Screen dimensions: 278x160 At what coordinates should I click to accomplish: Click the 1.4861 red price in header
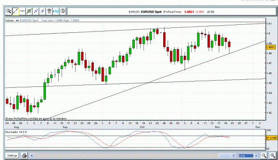189,12
